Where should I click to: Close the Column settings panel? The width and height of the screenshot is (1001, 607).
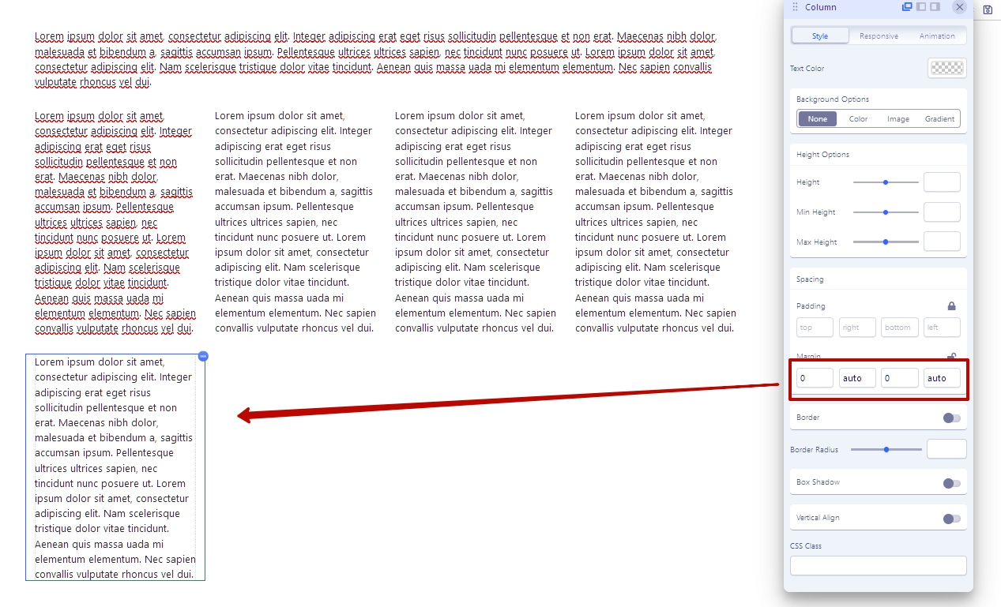(x=959, y=7)
